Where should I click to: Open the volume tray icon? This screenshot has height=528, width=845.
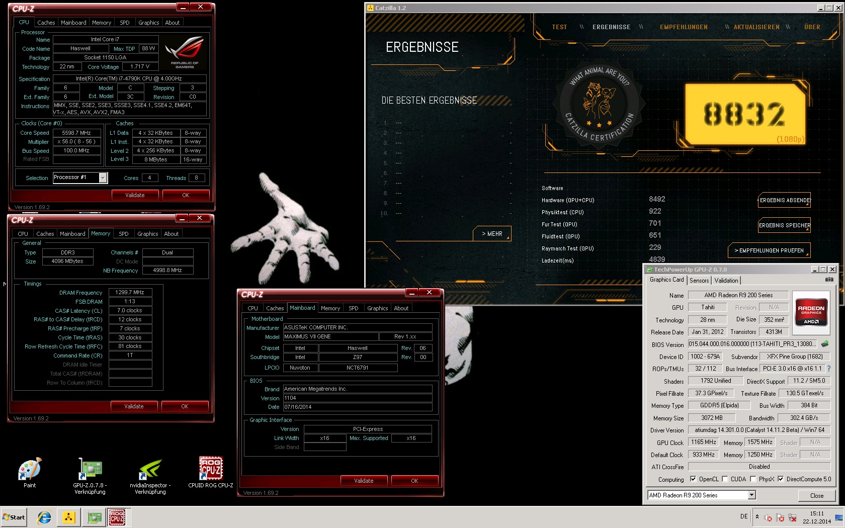tap(768, 517)
